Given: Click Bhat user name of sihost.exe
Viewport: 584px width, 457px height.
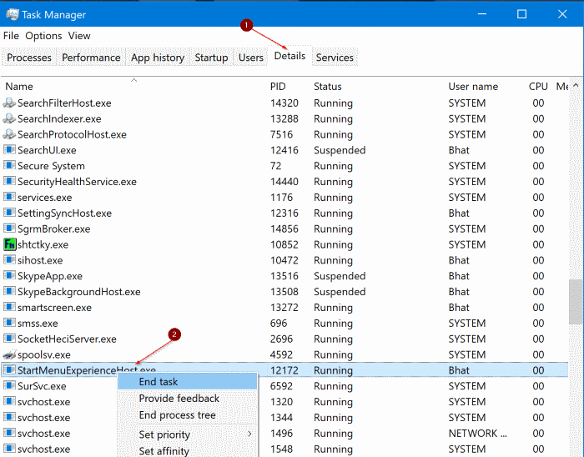Looking at the screenshot, I should (x=459, y=260).
